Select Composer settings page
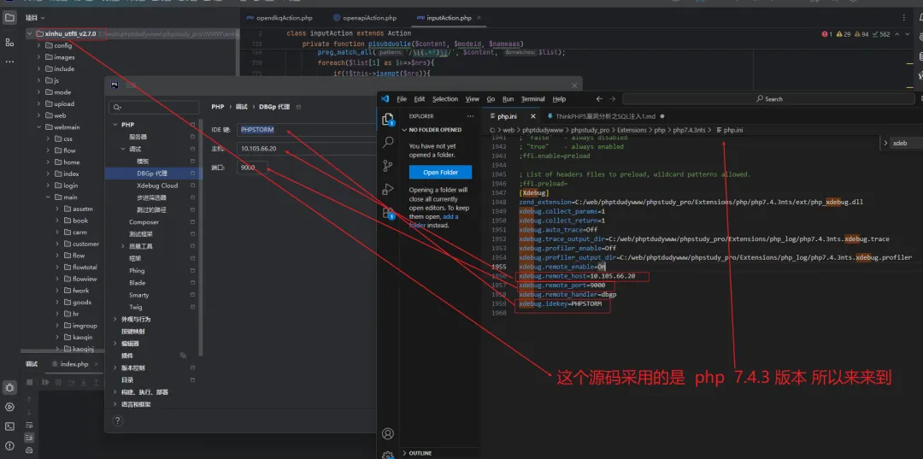Screen dimensions: 923x459 pyautogui.click(x=144, y=222)
